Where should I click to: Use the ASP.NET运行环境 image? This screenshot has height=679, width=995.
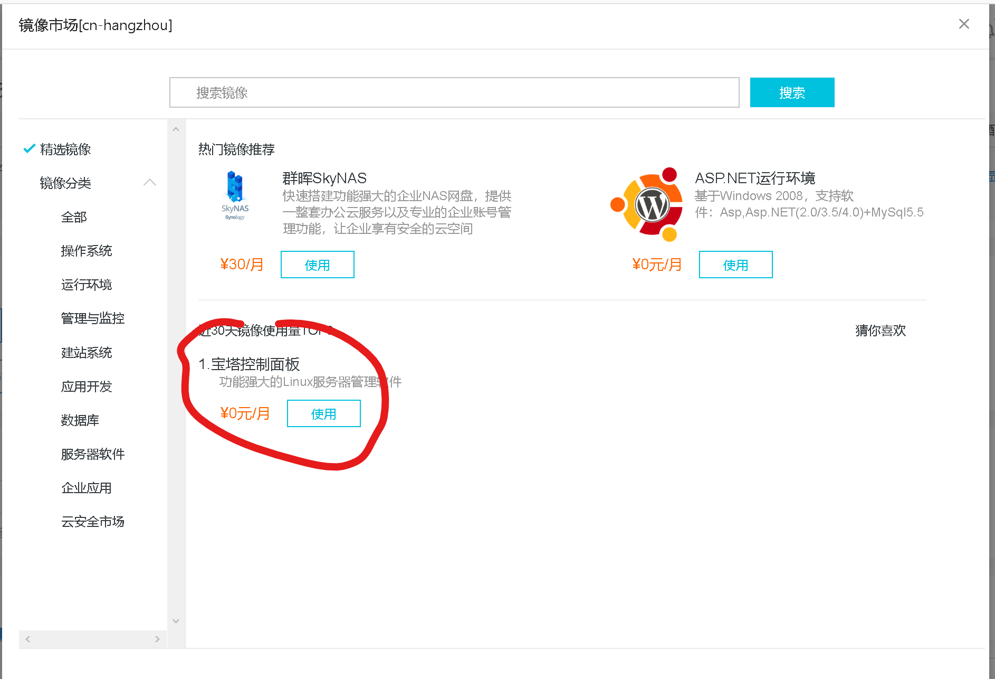point(735,265)
